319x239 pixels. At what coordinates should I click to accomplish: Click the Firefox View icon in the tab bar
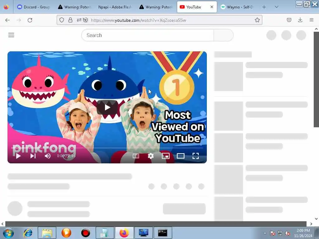pyautogui.click(x=6, y=7)
